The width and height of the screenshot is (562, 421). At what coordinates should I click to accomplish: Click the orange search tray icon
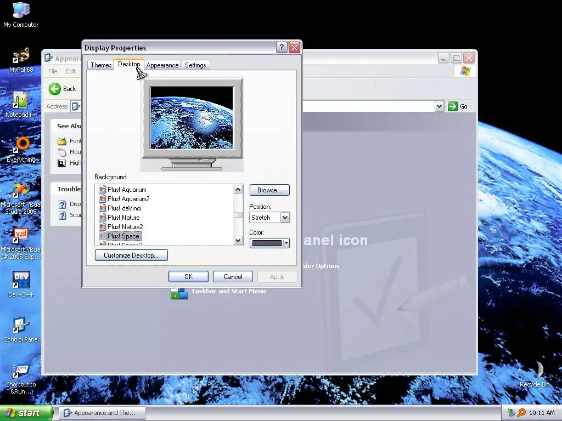521,413
